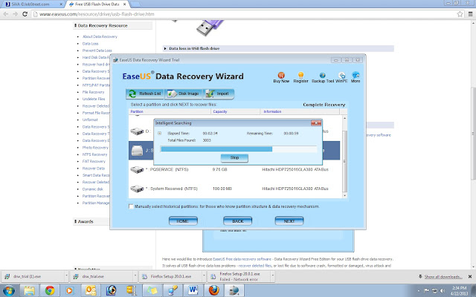The width and height of the screenshot is (476, 297).
Task: Bookmark this page with star icon
Action: point(460,14)
